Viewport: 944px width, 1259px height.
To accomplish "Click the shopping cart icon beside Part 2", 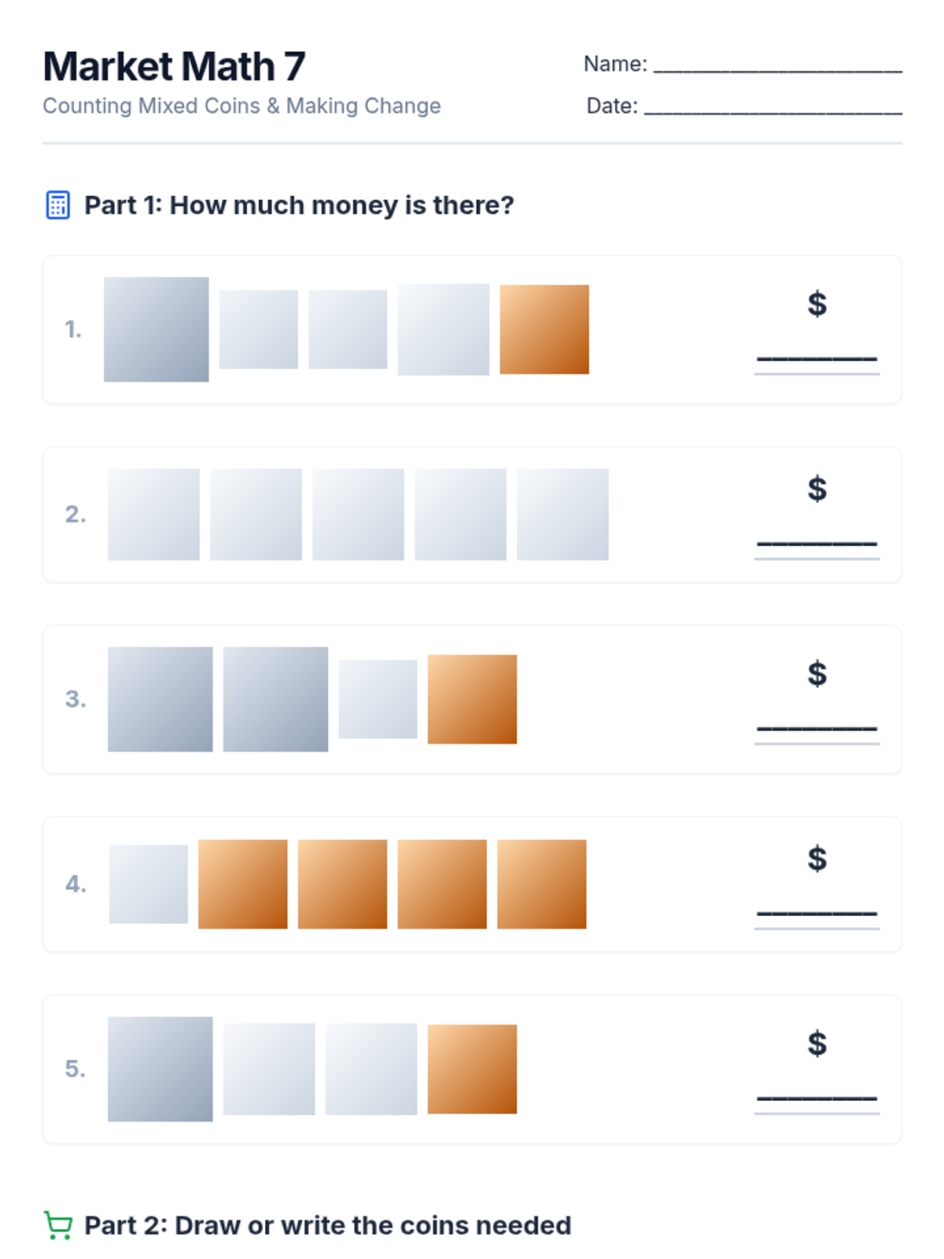I will pyautogui.click(x=58, y=1225).
